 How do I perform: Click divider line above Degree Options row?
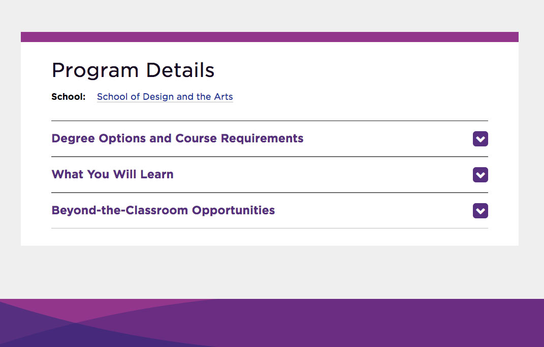270,121
